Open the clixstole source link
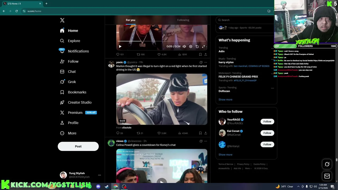Image resolution: width=338 pixels, height=190 pixels. [x=127, y=128]
